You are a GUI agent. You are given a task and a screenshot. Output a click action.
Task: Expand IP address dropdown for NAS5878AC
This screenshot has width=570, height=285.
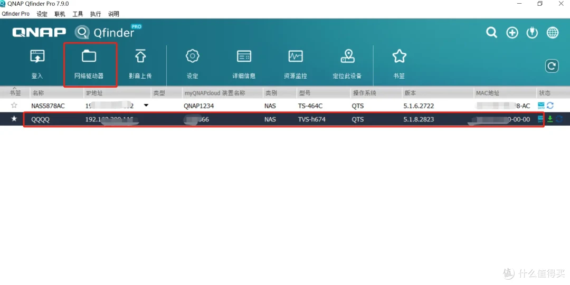[146, 106]
